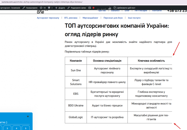Click the HR-провайдер повного циклу cell
Image resolution: width=187 pixels, height=130 pixels.
[107, 82]
